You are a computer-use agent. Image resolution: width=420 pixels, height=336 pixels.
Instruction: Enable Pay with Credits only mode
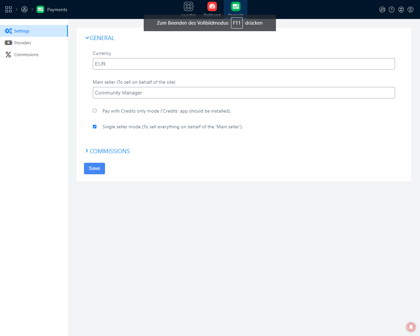point(95,111)
